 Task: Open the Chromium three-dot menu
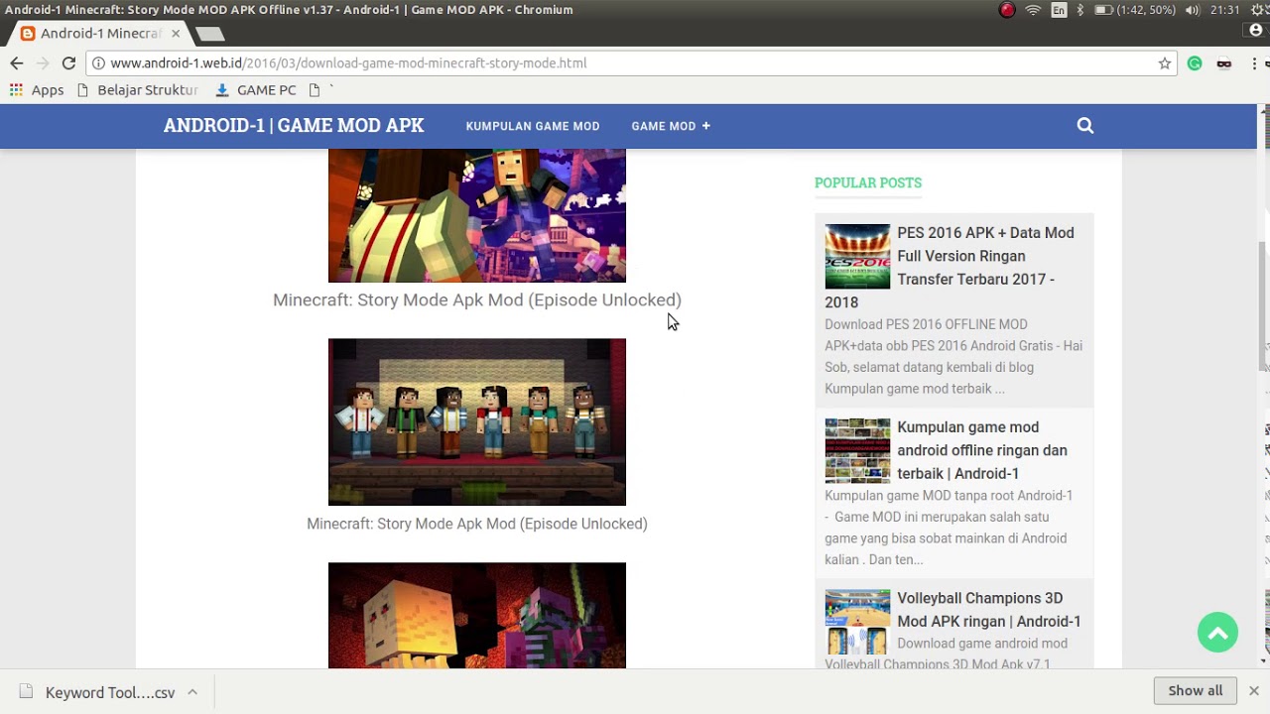pyautogui.click(x=1253, y=62)
